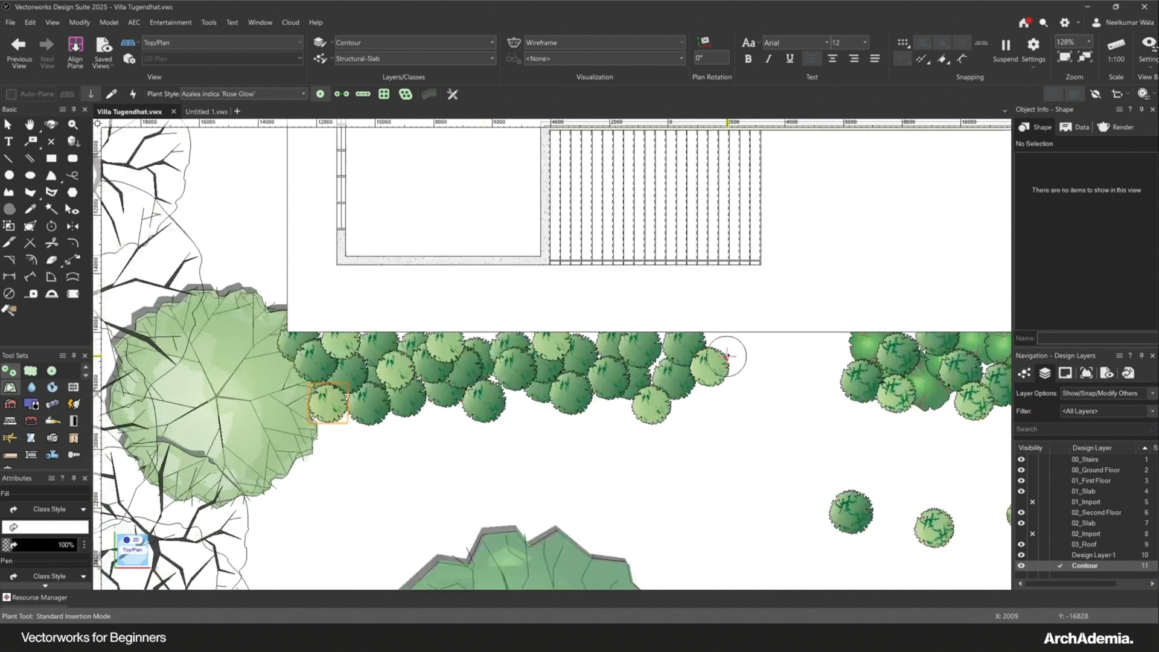
Task: Click the white fill color swatch
Action: pos(45,527)
